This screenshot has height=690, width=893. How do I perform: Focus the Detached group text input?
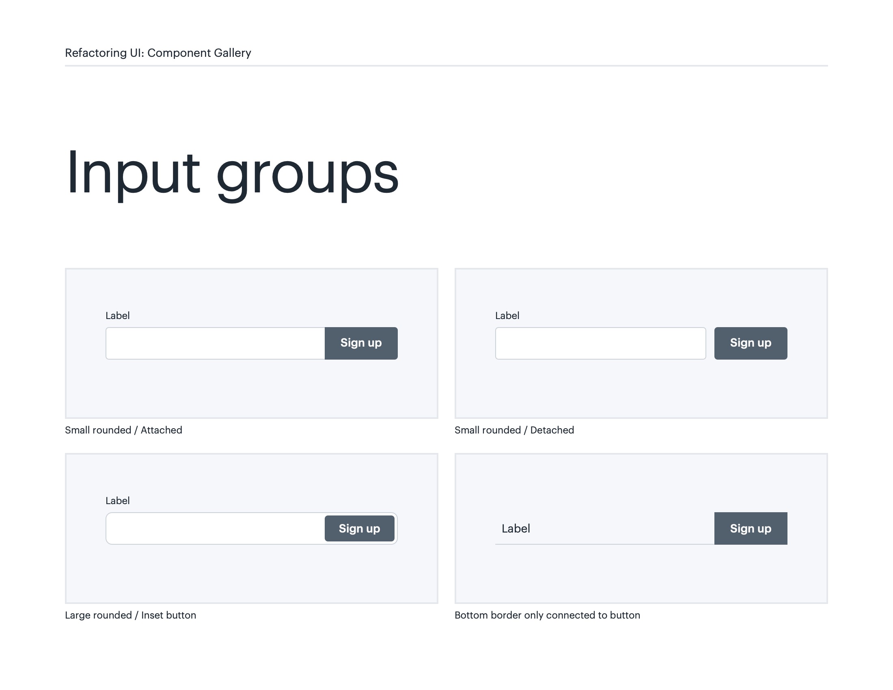[600, 343]
